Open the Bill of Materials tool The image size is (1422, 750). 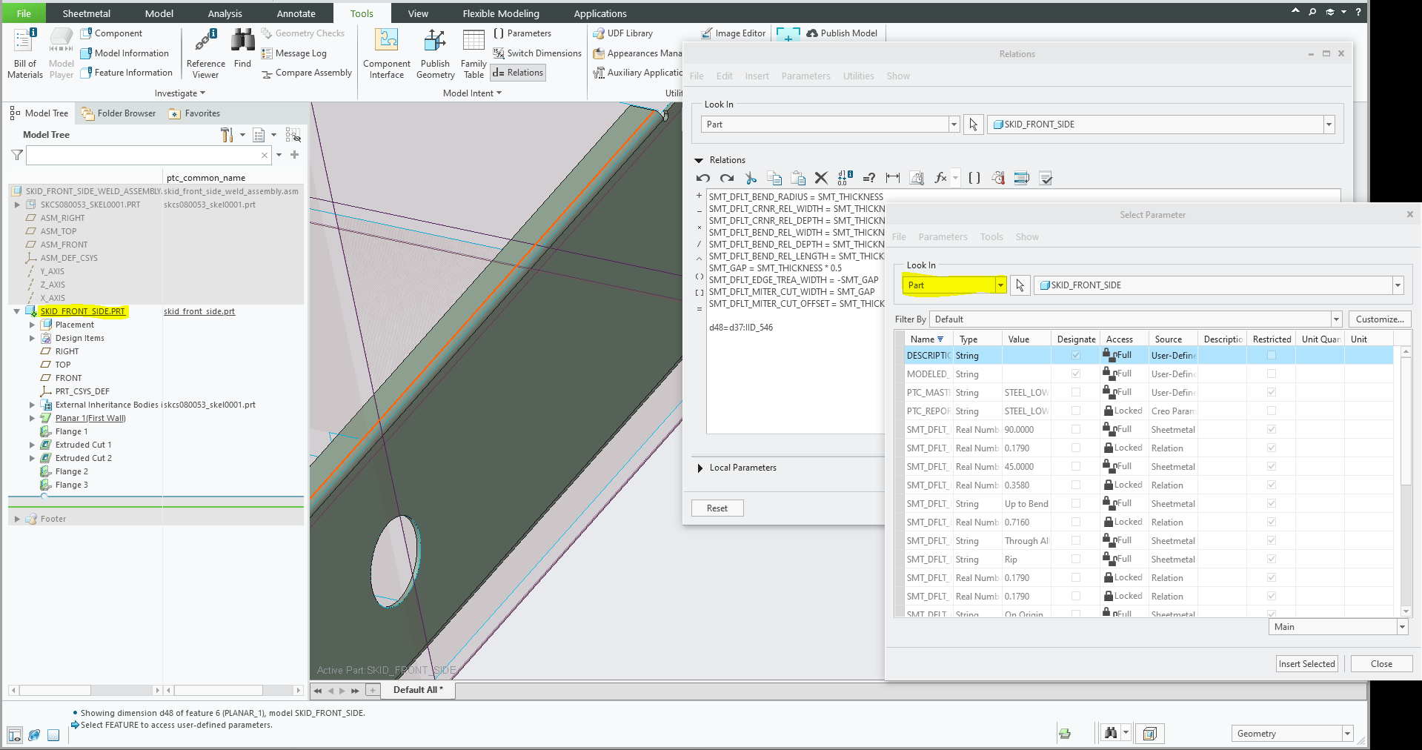click(24, 52)
